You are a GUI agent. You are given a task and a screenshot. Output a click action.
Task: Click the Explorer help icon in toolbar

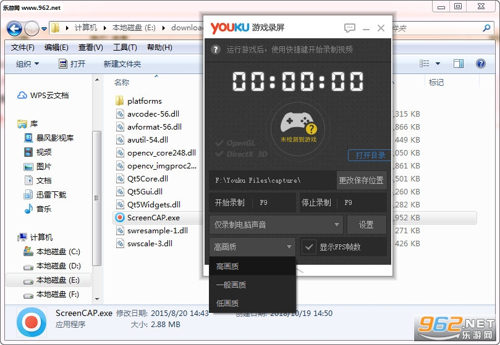[x=481, y=64]
